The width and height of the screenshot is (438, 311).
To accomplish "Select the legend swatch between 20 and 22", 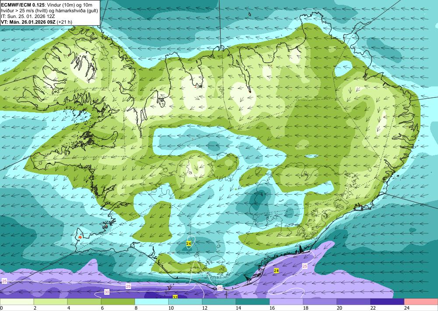I will click(x=353, y=301).
